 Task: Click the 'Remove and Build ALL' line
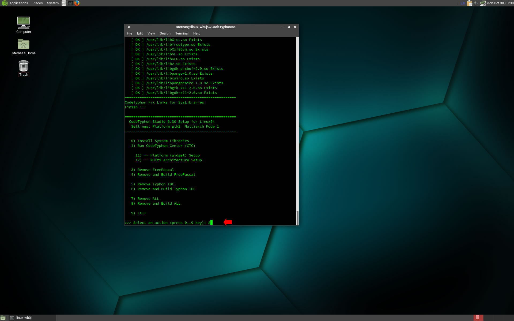tap(156, 204)
